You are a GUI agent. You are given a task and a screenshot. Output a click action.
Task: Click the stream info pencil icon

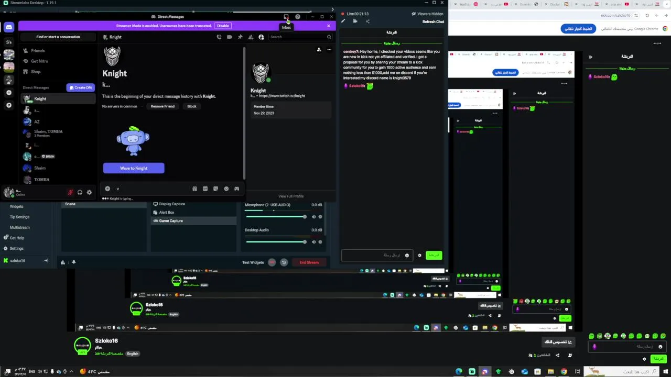pos(343,21)
